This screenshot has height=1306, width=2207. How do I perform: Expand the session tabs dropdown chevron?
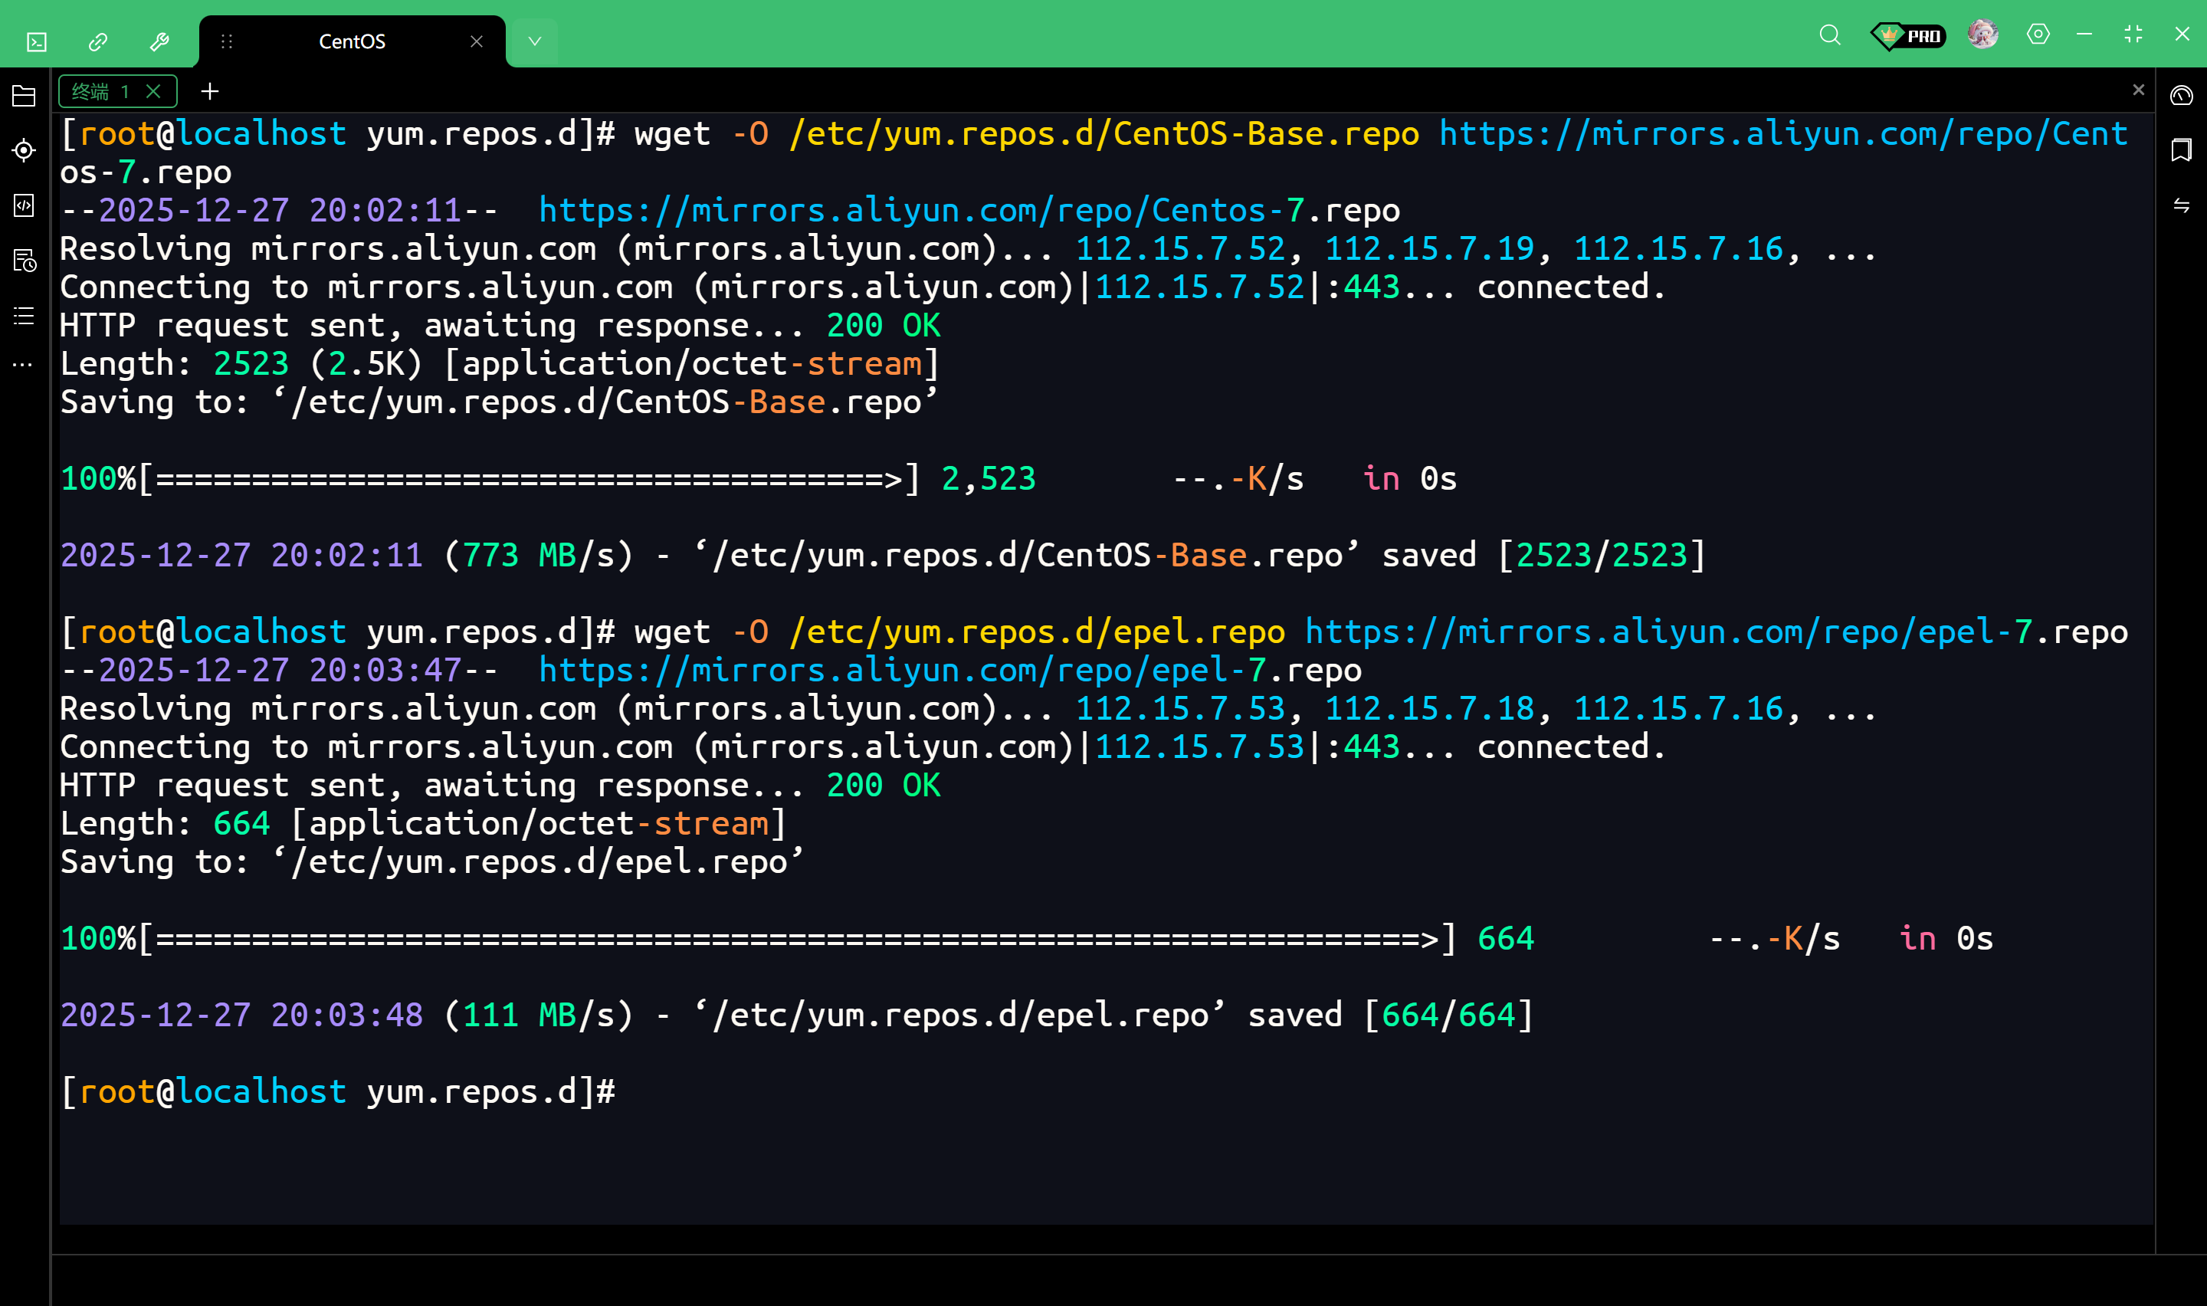tap(534, 41)
